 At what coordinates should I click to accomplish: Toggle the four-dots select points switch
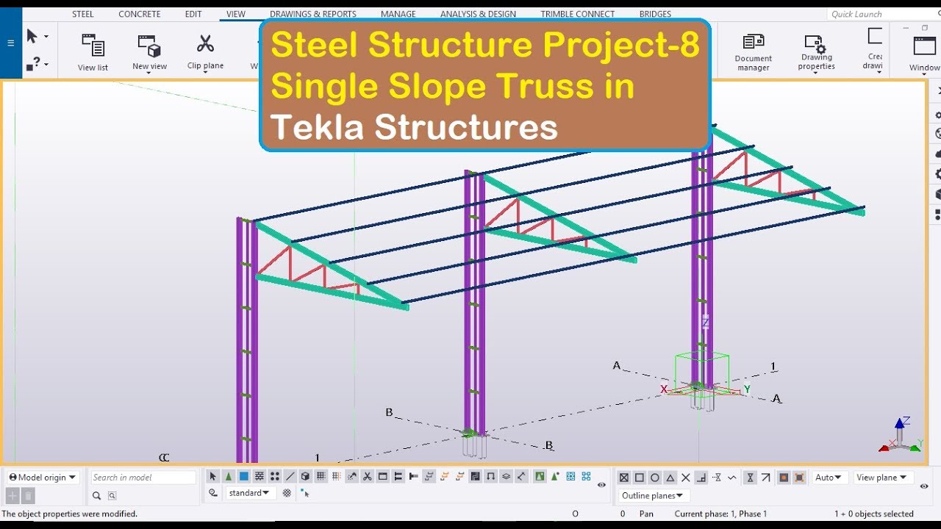pyautogui.click(x=275, y=477)
